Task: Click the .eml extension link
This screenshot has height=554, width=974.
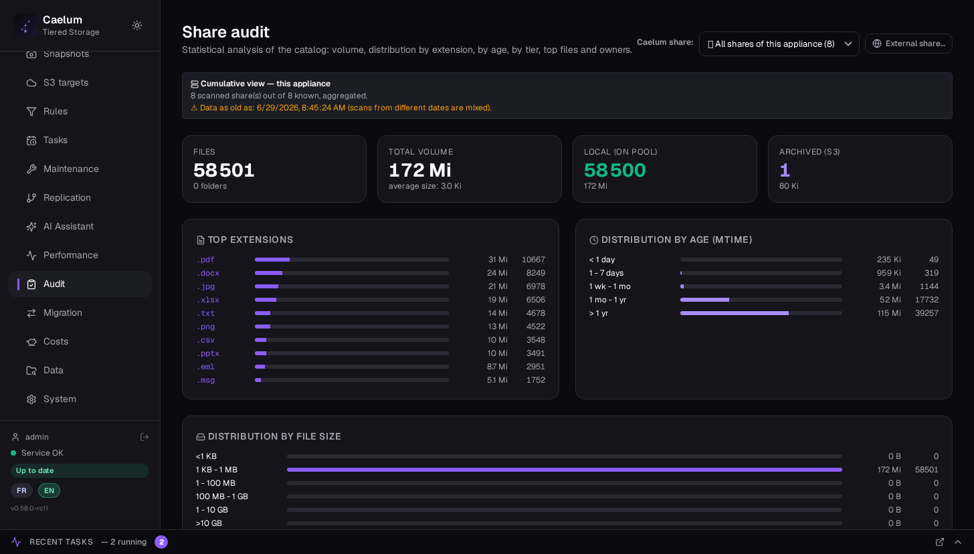Action: pyautogui.click(x=205, y=367)
